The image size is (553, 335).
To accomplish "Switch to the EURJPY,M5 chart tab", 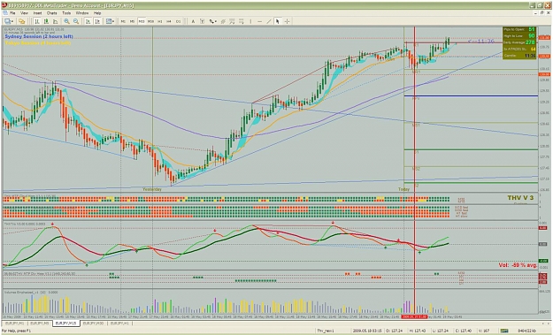I will (x=40, y=323).
